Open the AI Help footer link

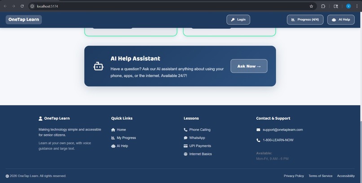[x=119, y=146]
